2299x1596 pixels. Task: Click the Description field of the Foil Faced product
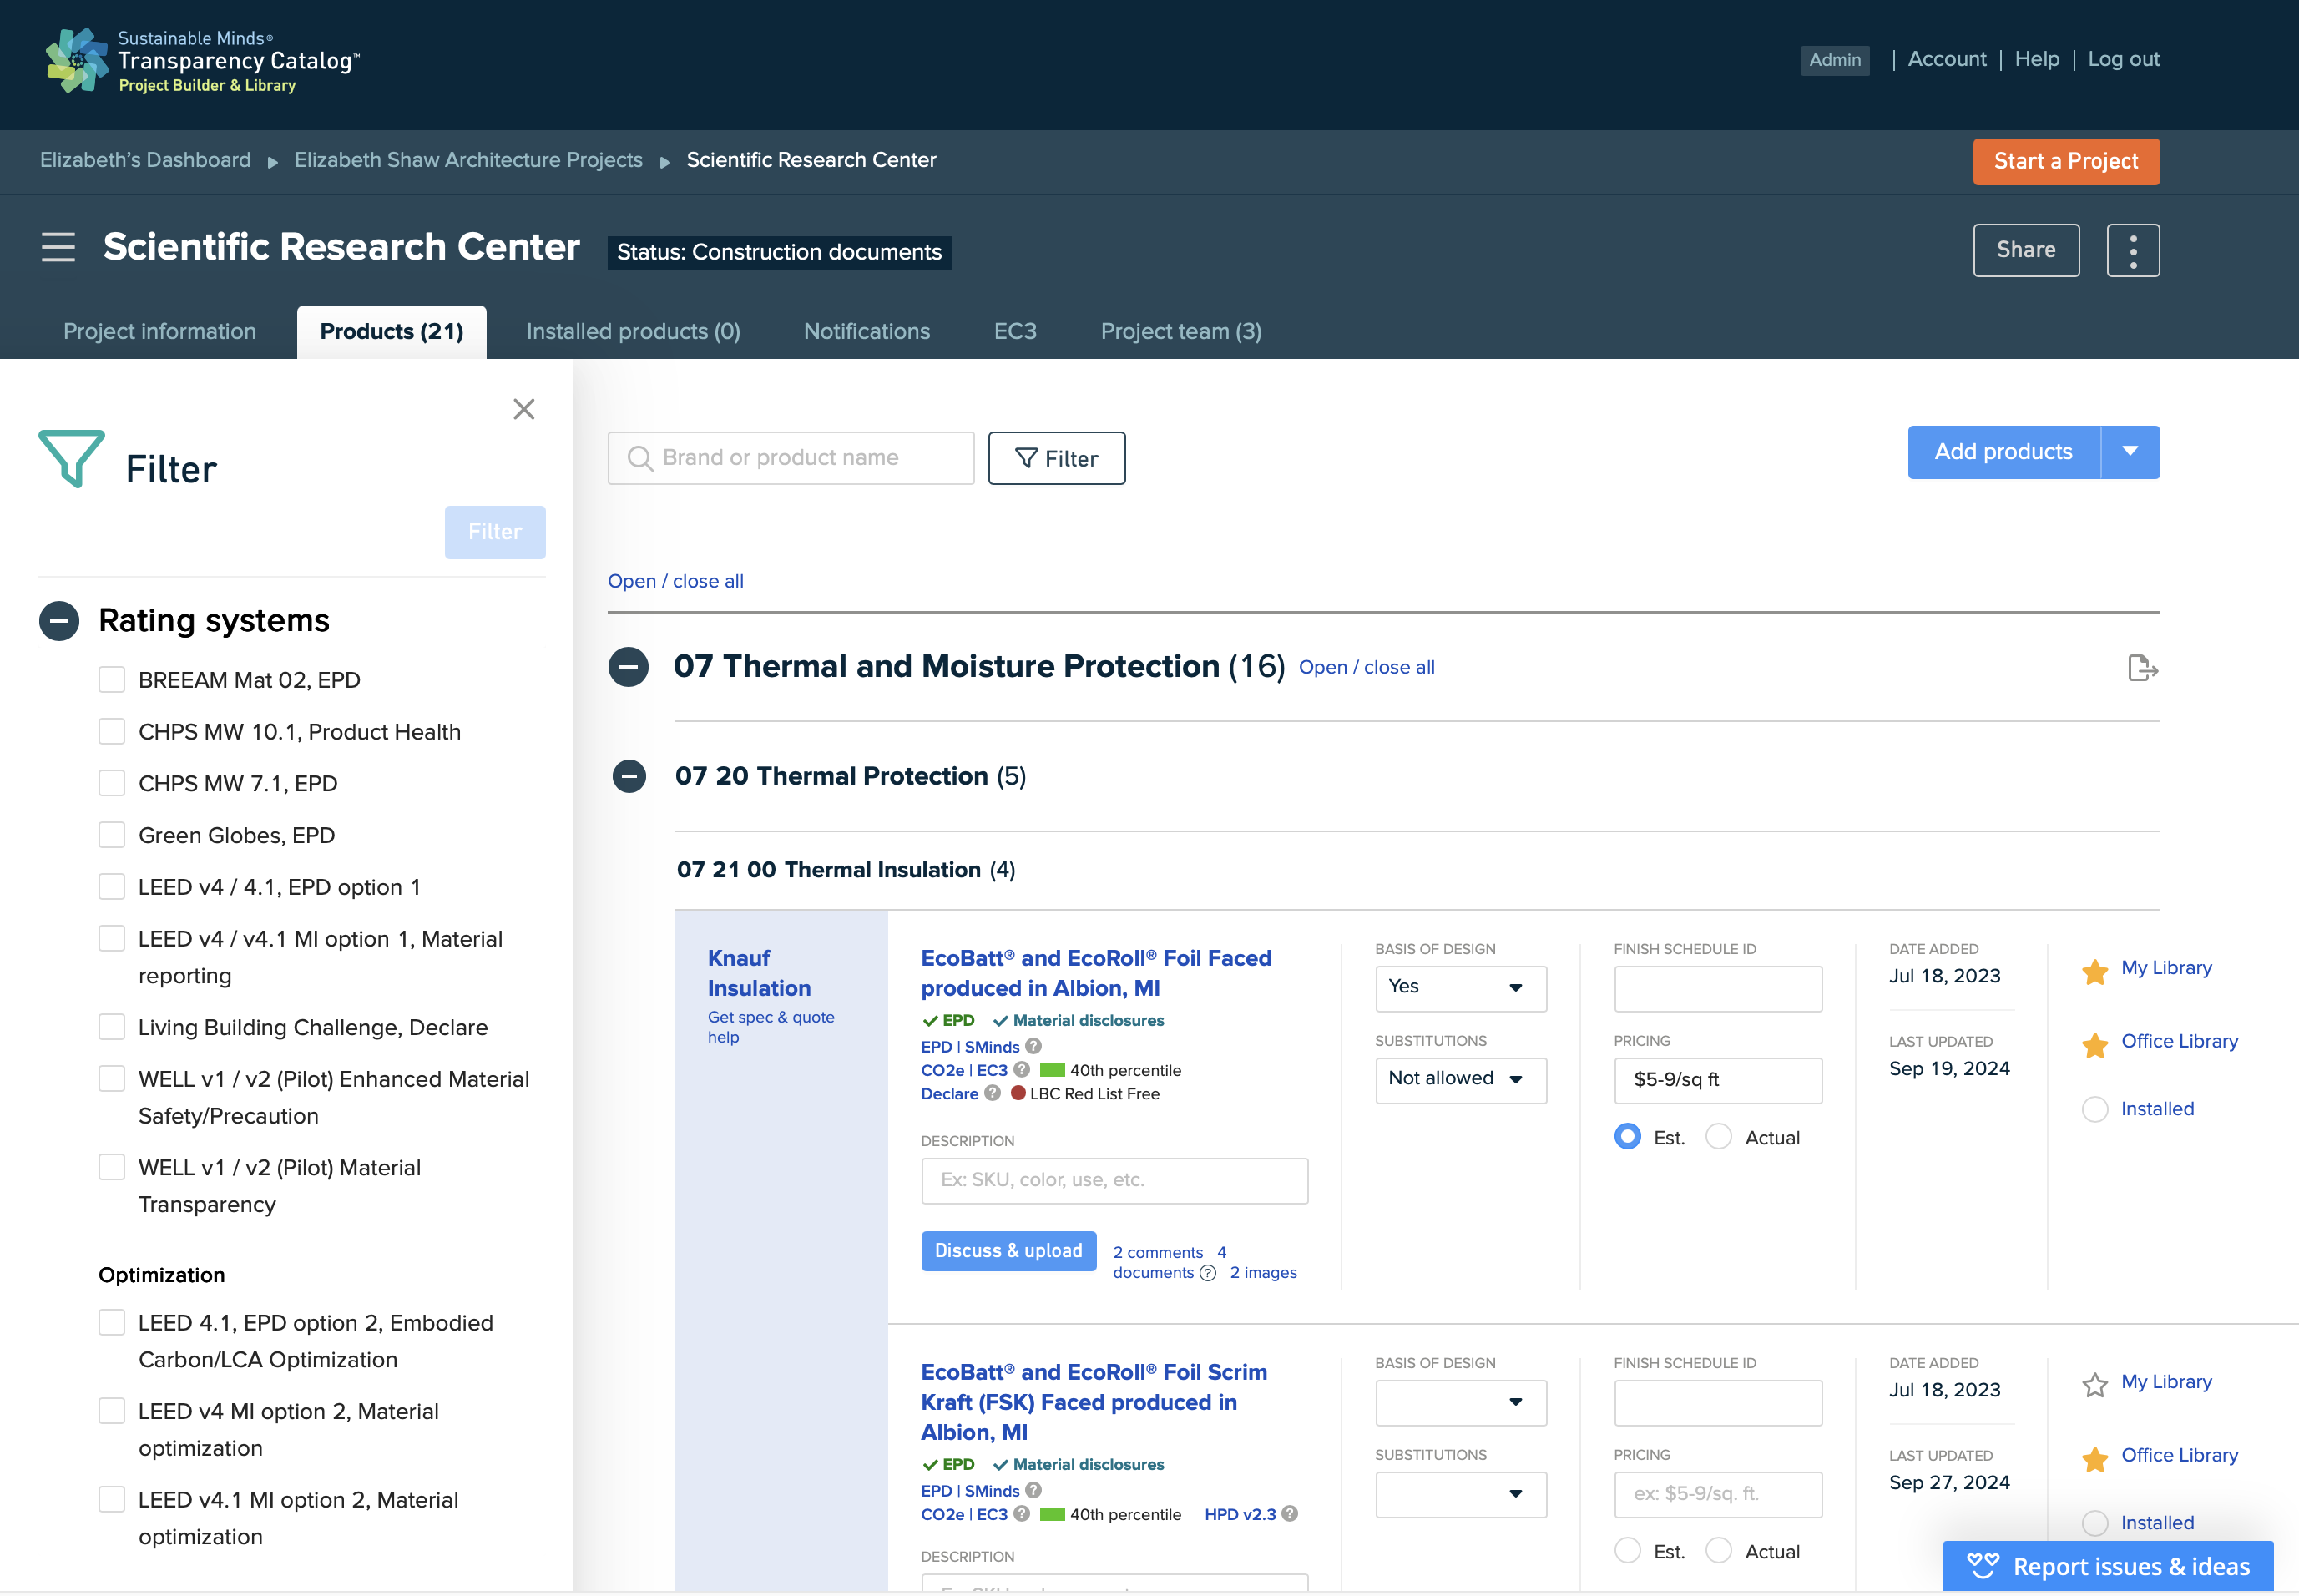[x=1114, y=1180]
